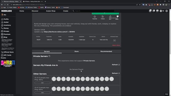Open the Create menu item
The height and width of the screenshot is (96, 171).
pyautogui.click(x=65, y=11)
